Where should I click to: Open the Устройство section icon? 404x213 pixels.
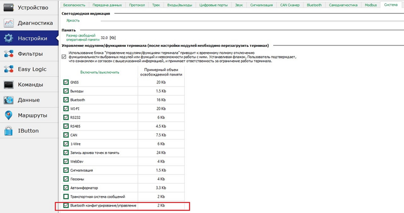point(9,8)
